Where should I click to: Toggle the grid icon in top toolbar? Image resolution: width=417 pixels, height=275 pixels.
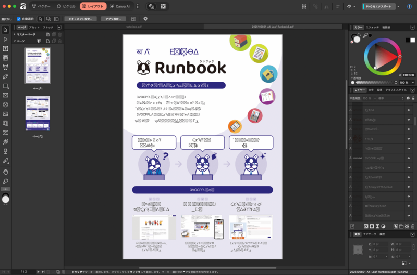(x=163, y=6)
